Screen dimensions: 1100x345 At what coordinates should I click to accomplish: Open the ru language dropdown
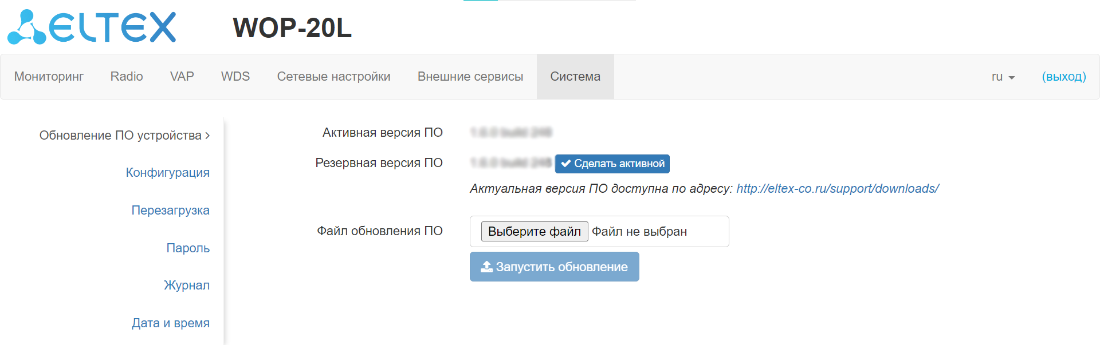click(x=1003, y=77)
